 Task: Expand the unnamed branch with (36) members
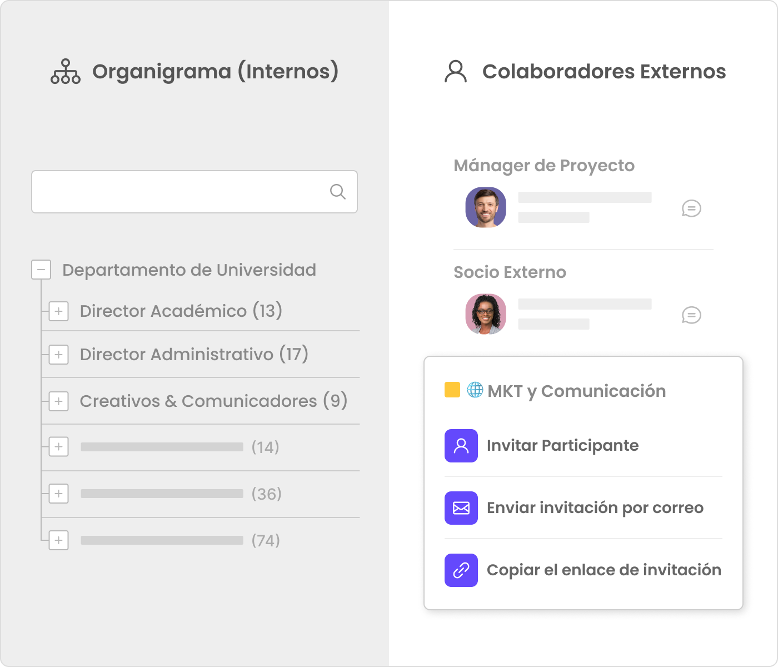pos(58,494)
